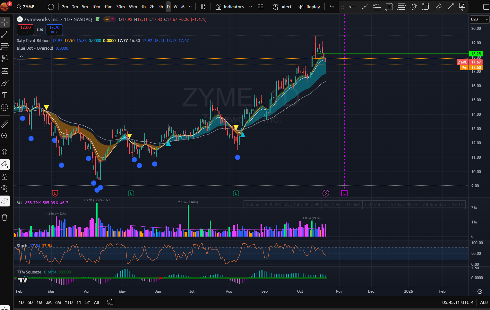490x310 pixels.
Task: Toggle ADJ adjusted data
Action: [x=484, y=302]
